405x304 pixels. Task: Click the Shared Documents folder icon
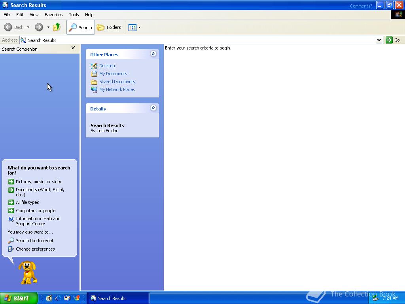[94, 82]
